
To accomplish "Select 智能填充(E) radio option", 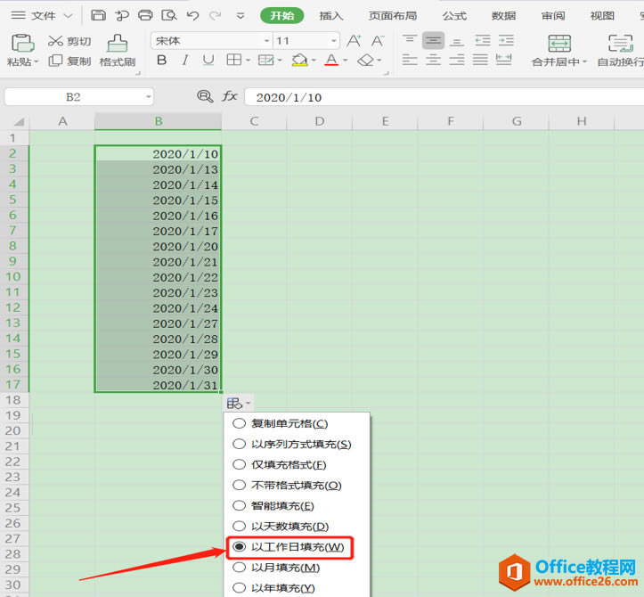I will coord(239,506).
